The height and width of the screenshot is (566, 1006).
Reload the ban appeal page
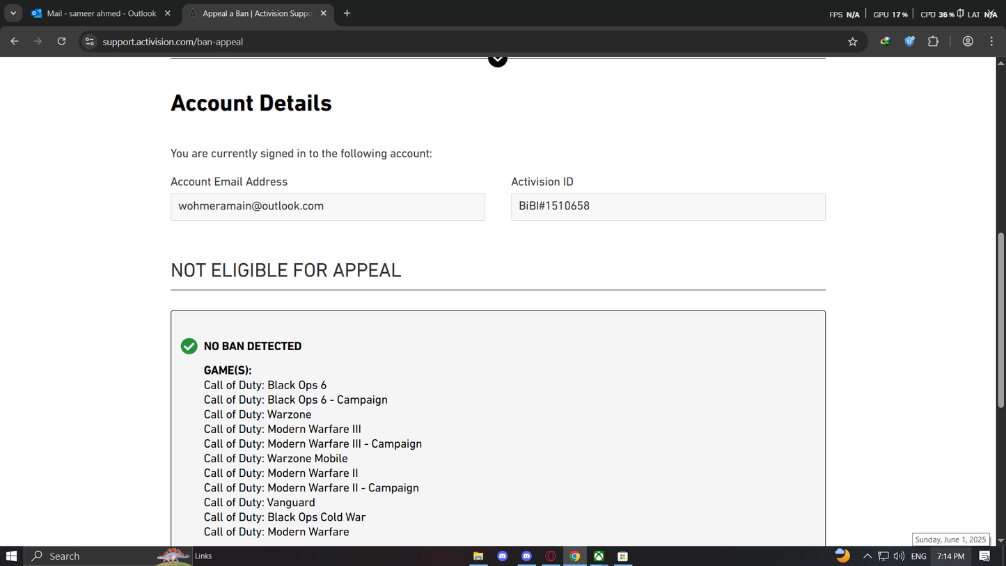click(x=61, y=42)
